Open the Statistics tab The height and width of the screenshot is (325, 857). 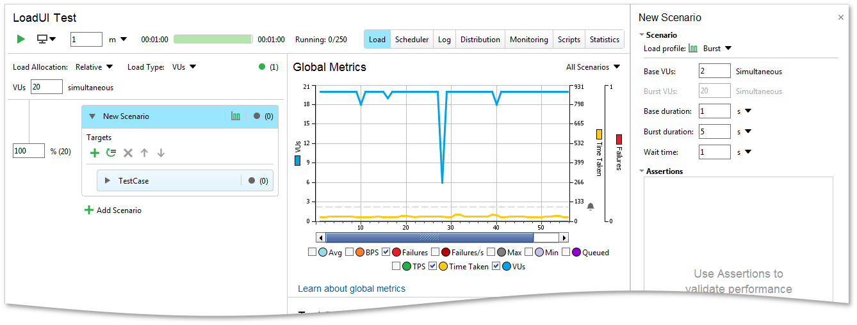605,40
